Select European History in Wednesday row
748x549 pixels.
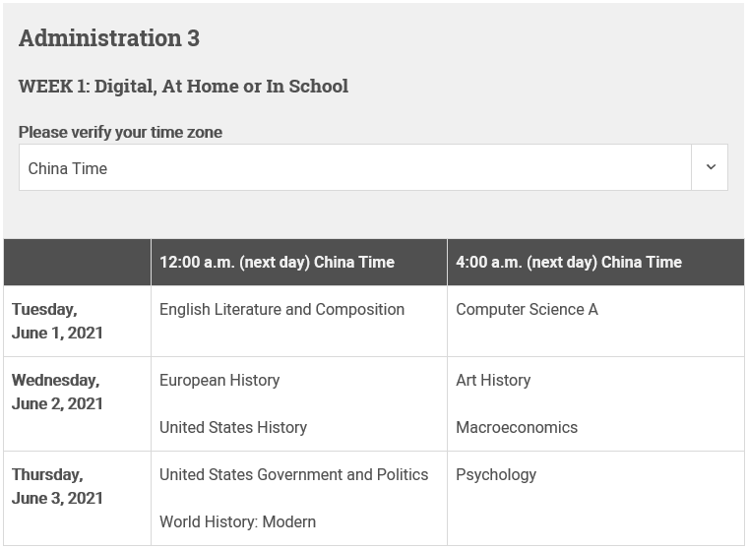[x=219, y=380]
